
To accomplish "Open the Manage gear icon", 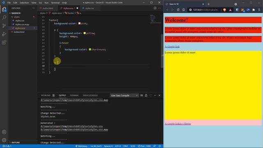I will pos(4,140).
